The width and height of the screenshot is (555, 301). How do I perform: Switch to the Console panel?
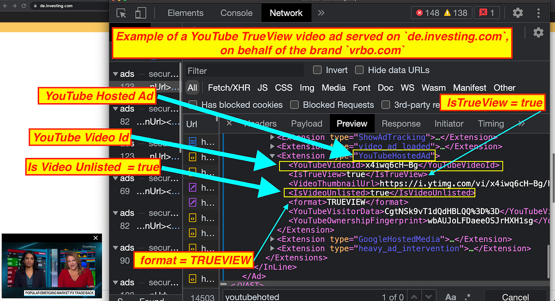pos(236,13)
